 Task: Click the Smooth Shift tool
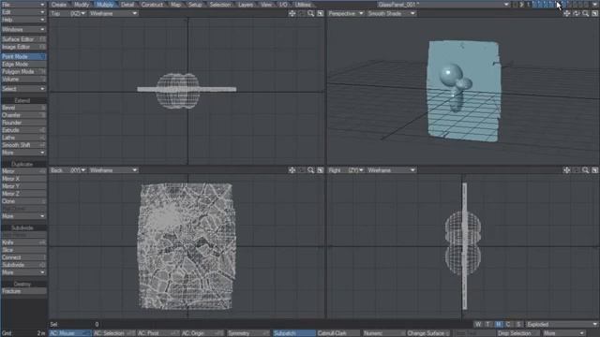pos(23,145)
